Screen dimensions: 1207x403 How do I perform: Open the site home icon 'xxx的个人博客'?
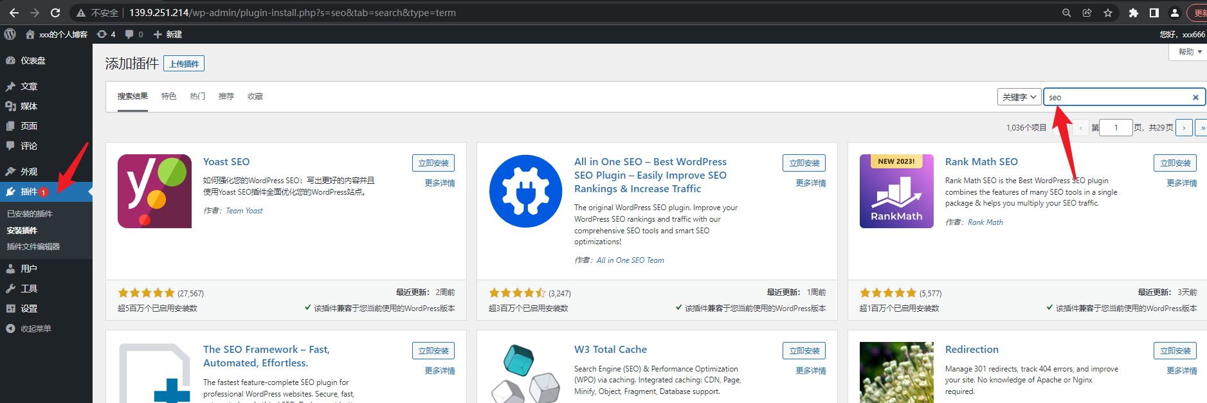click(57, 35)
